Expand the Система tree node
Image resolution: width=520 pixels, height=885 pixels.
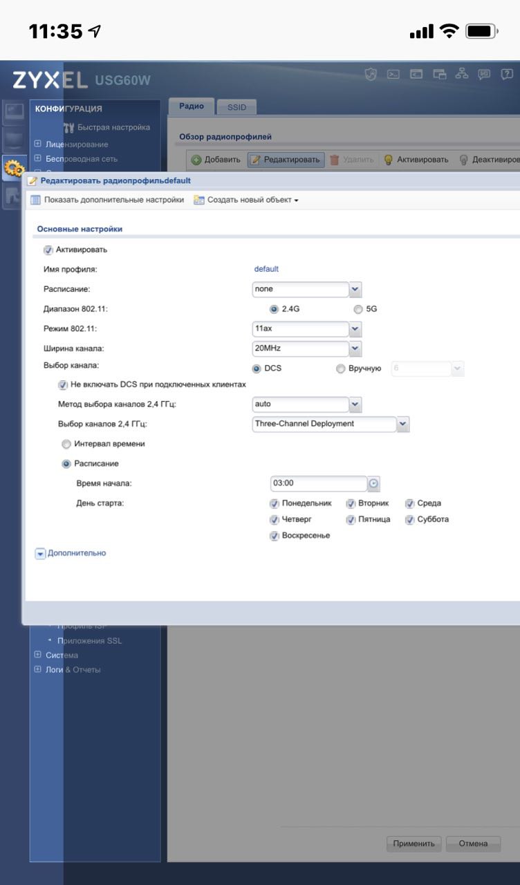pos(37,655)
